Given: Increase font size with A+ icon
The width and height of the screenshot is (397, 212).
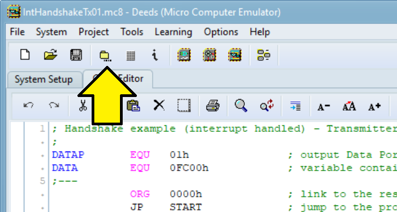Looking at the screenshot, I should 375,106.
